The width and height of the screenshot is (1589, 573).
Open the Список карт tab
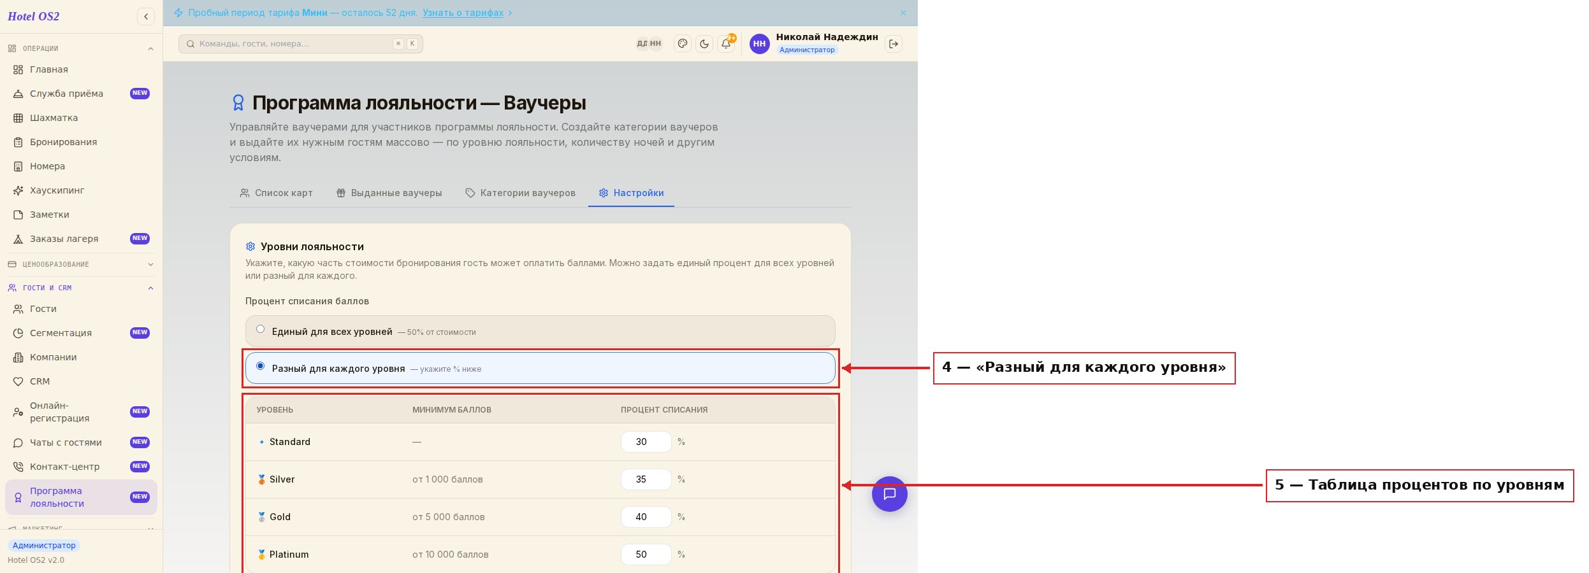point(276,193)
